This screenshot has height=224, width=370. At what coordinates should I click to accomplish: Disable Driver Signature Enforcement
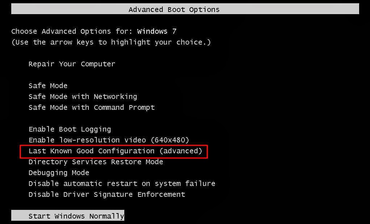tap(107, 194)
